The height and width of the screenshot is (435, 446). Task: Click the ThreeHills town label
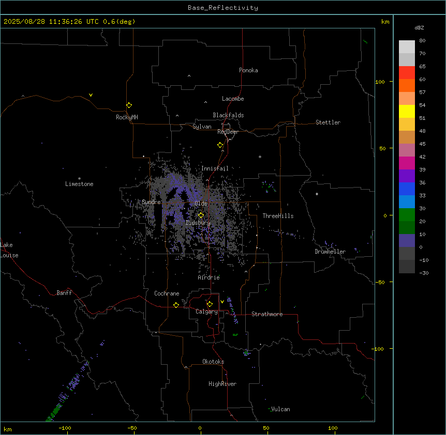click(278, 216)
